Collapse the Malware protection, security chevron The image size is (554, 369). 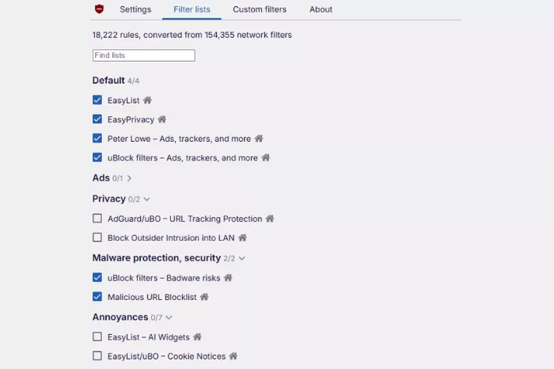coord(241,258)
